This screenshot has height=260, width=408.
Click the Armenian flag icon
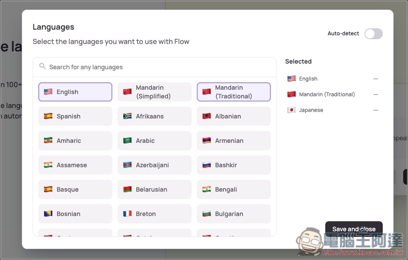(206, 141)
